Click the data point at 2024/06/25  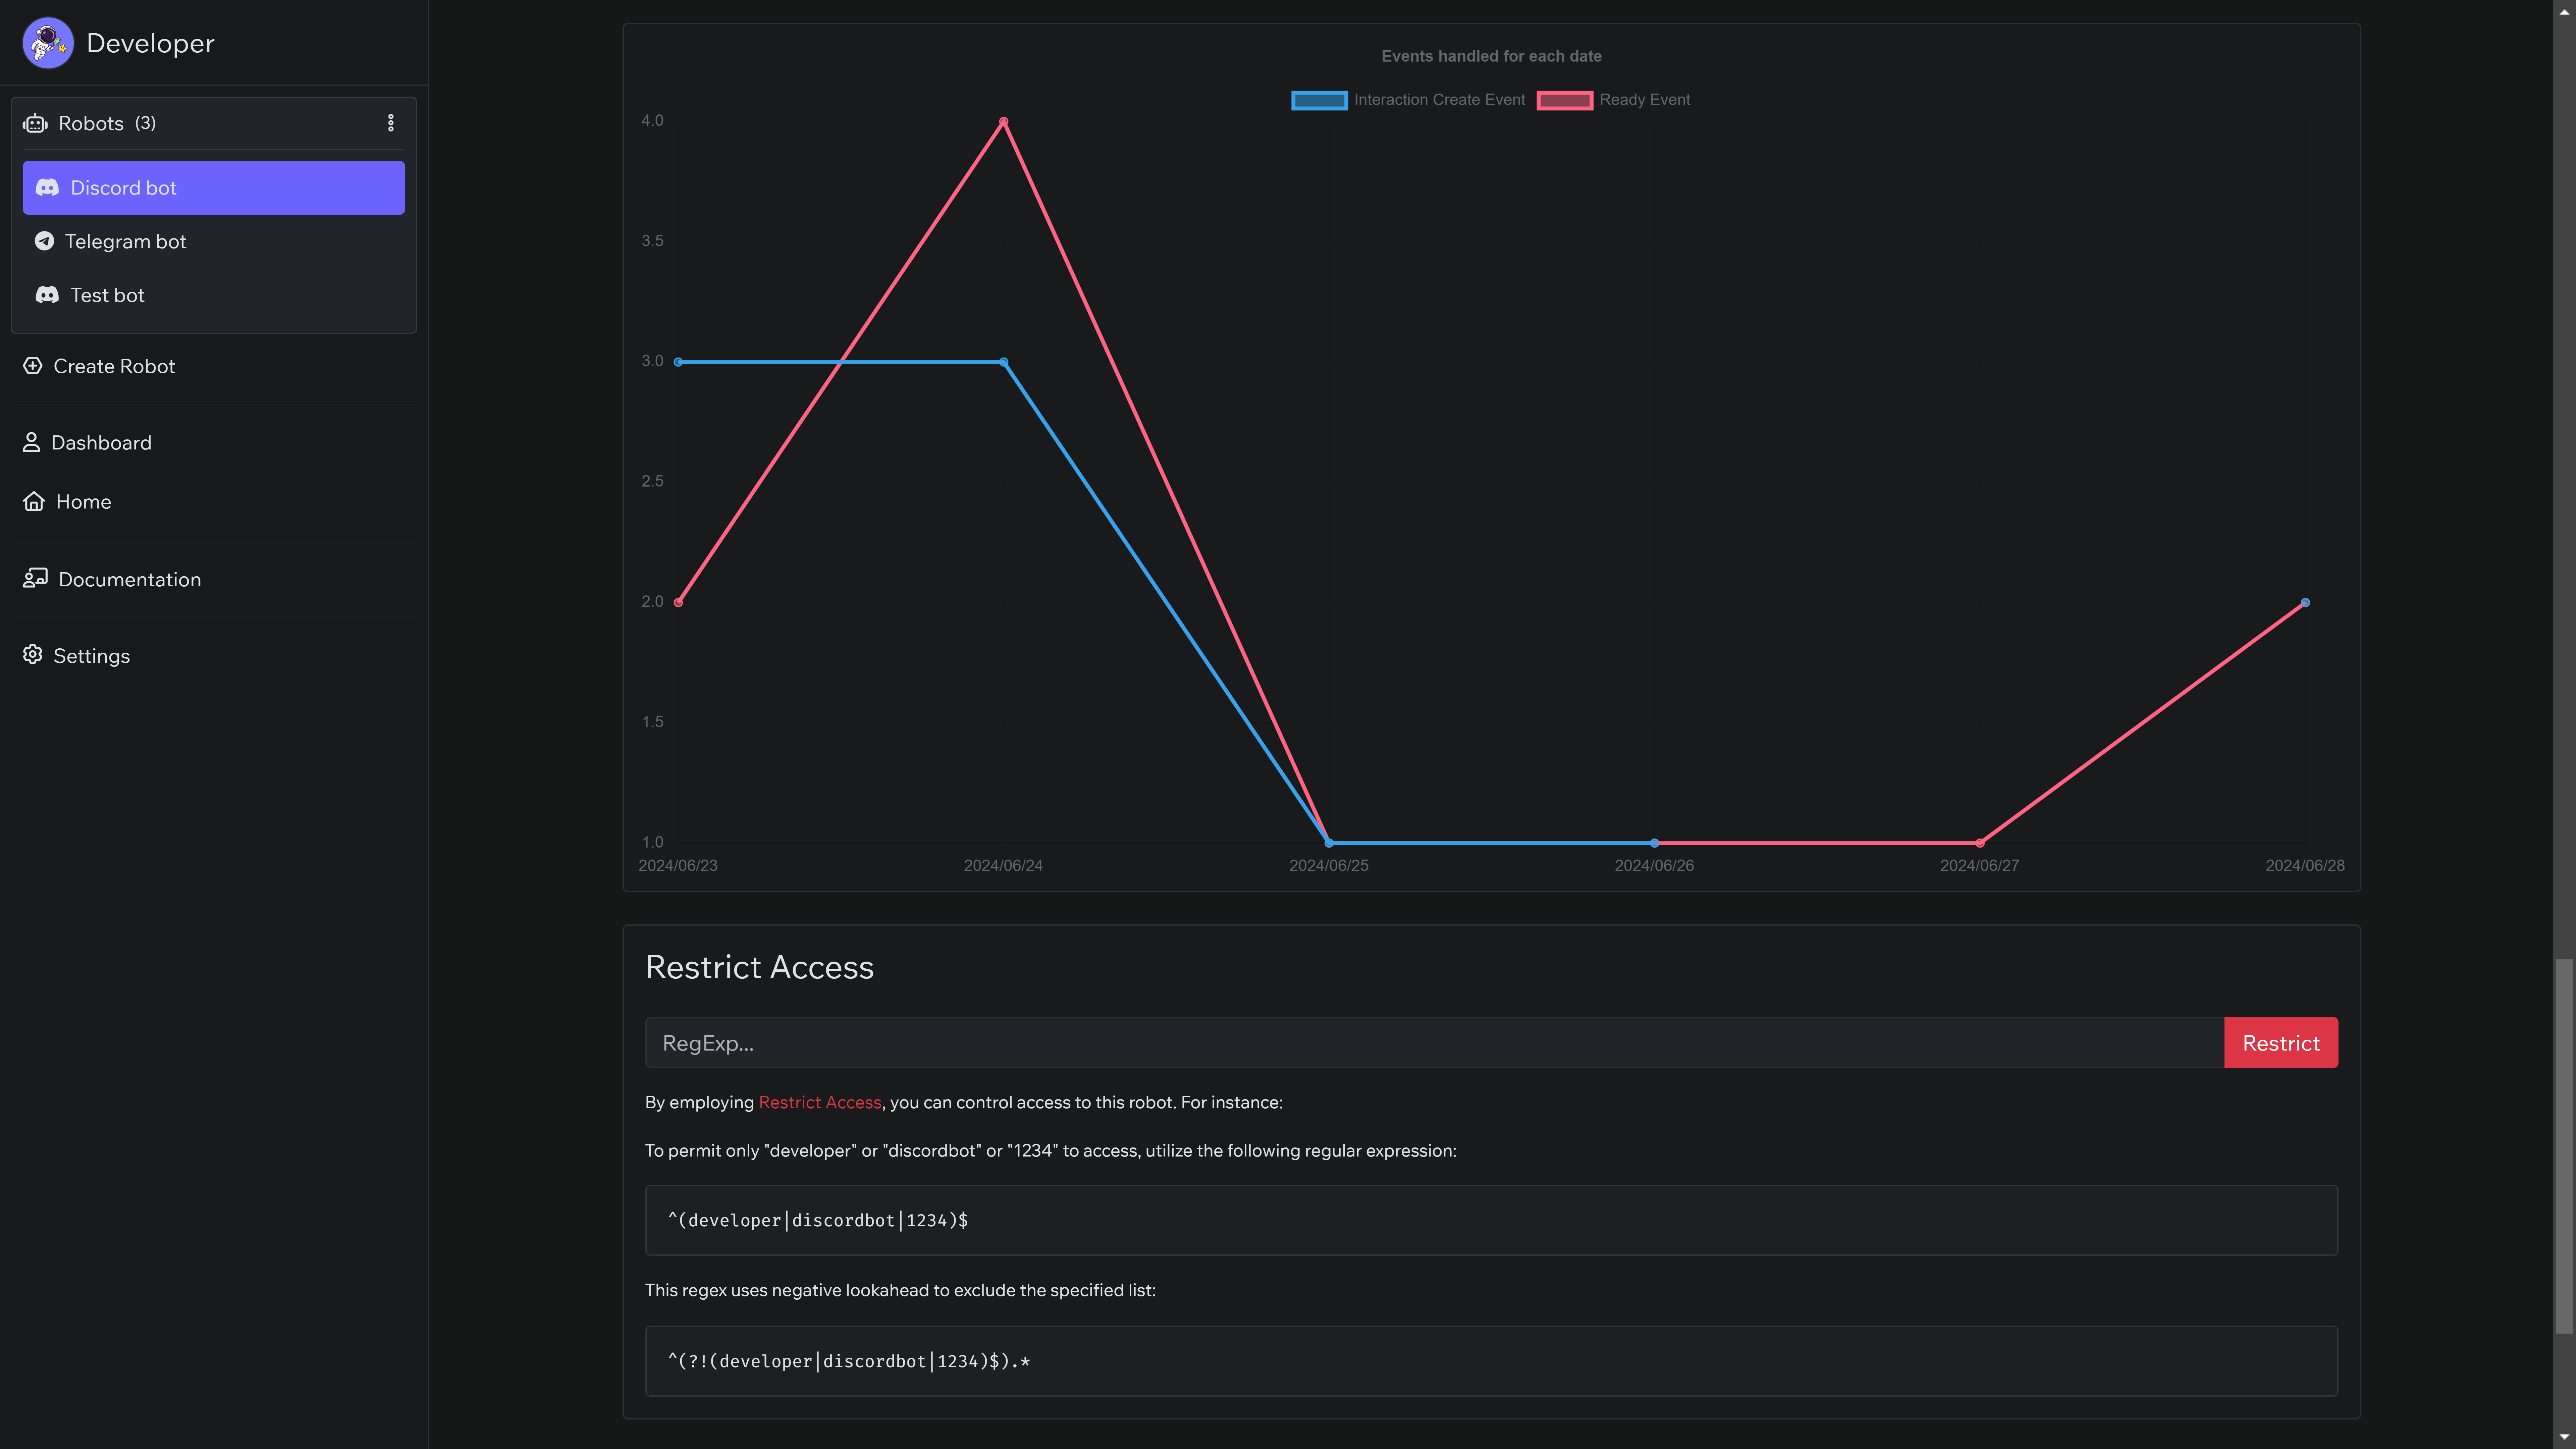pyautogui.click(x=1329, y=843)
